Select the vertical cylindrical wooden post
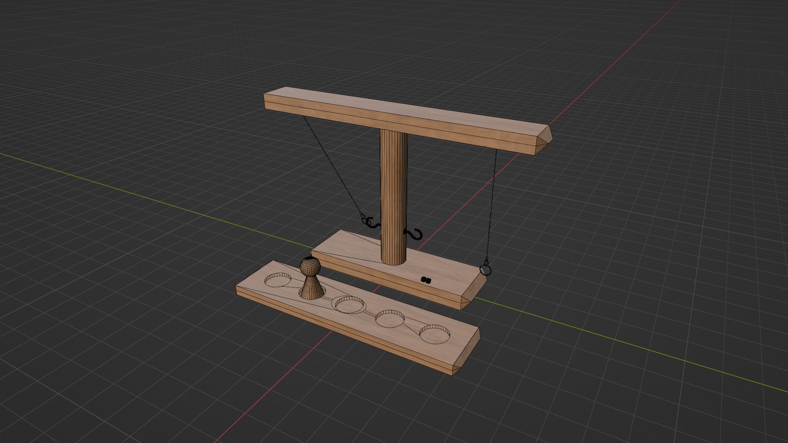 [x=394, y=197]
